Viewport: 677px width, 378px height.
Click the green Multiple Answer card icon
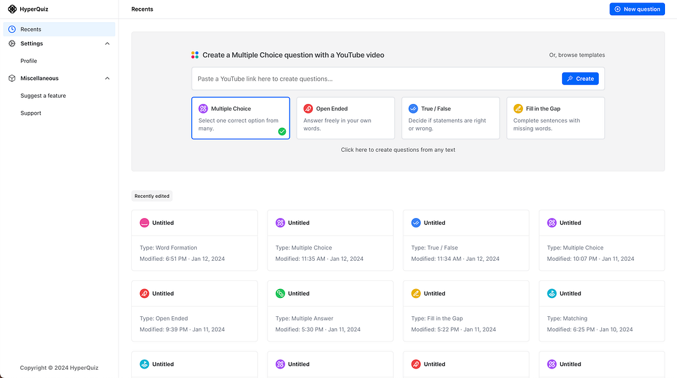coord(280,294)
